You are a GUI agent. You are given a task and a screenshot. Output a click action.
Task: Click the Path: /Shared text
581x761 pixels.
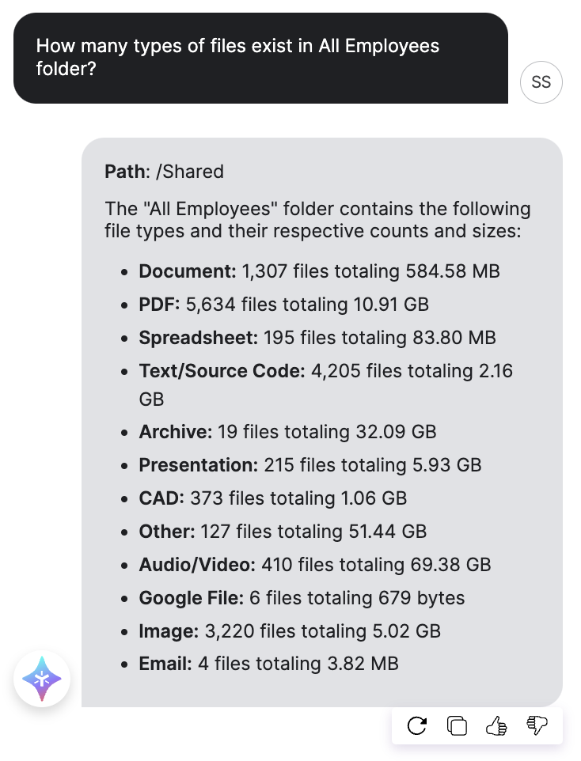click(164, 172)
